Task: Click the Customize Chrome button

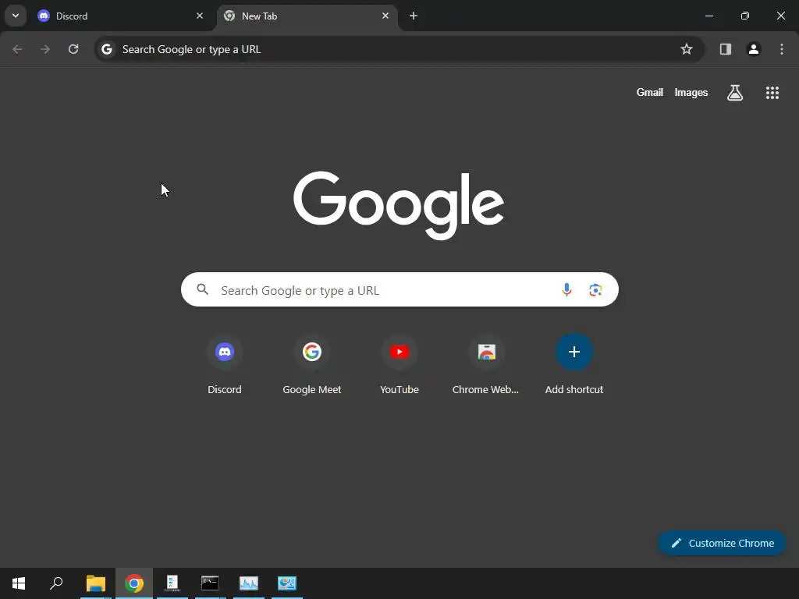Action: [x=722, y=543]
